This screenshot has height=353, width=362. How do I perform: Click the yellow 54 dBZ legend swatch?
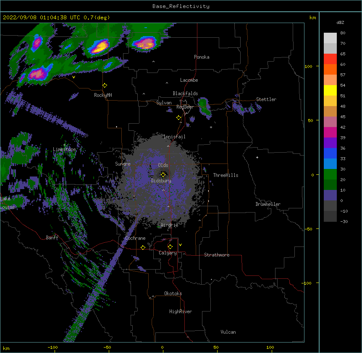[330, 90]
